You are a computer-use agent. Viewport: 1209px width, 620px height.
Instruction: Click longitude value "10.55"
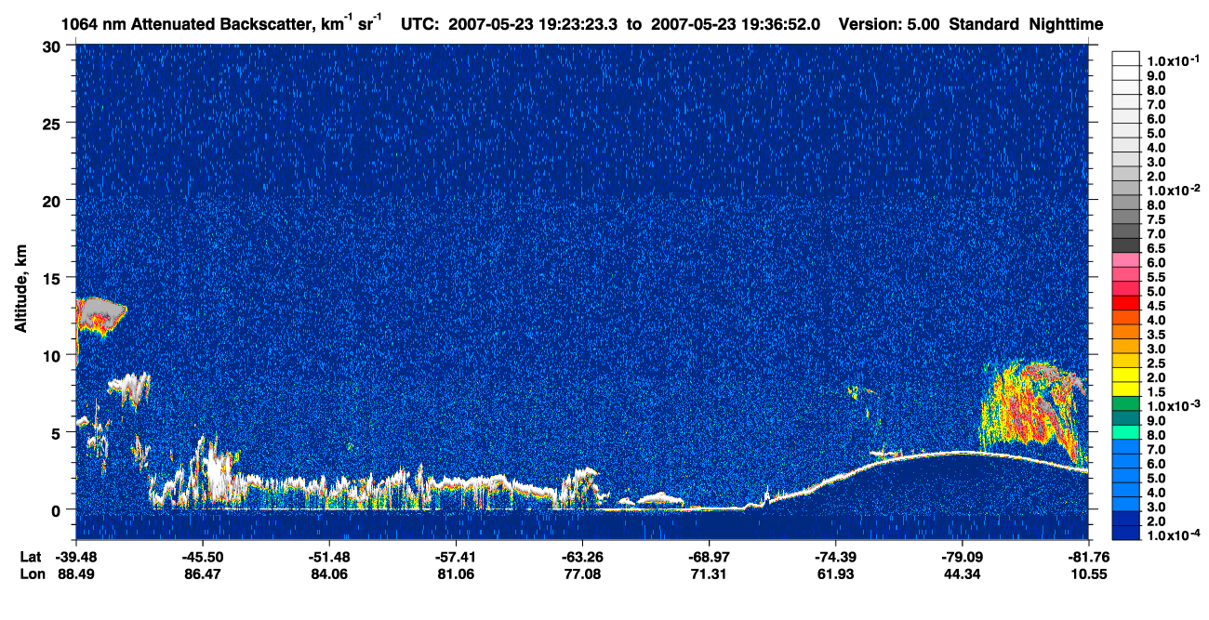click(1088, 574)
